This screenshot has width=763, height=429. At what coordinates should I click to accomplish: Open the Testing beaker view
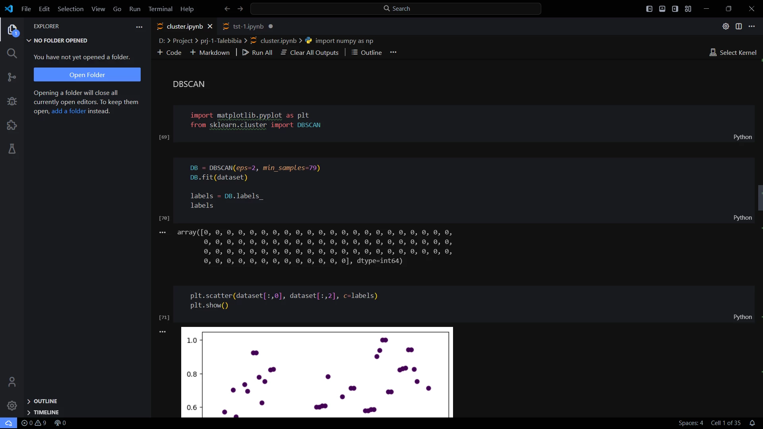(12, 149)
